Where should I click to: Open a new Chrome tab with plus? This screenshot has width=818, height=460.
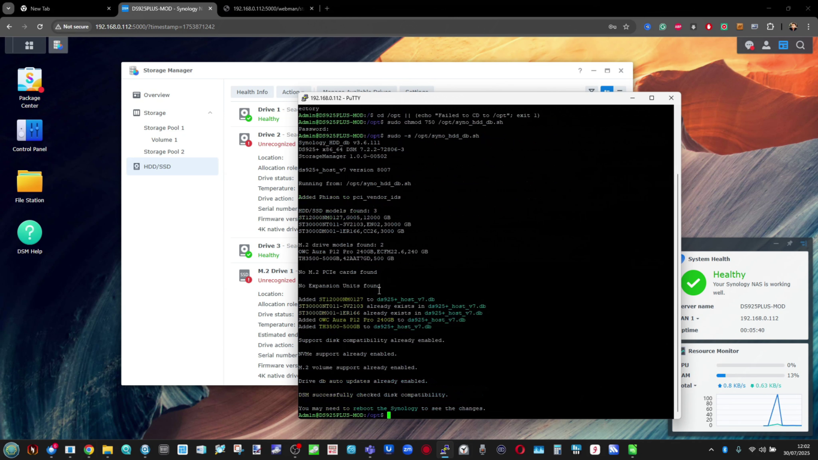[327, 8]
